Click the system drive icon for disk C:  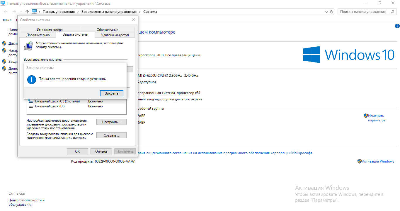(30, 101)
